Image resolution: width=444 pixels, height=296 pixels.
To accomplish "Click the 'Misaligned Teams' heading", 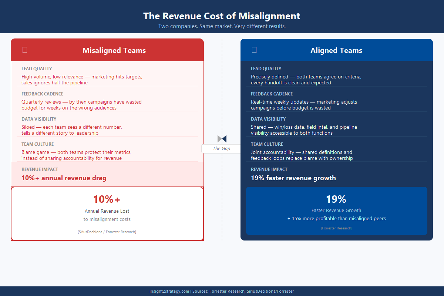I will [x=114, y=50].
